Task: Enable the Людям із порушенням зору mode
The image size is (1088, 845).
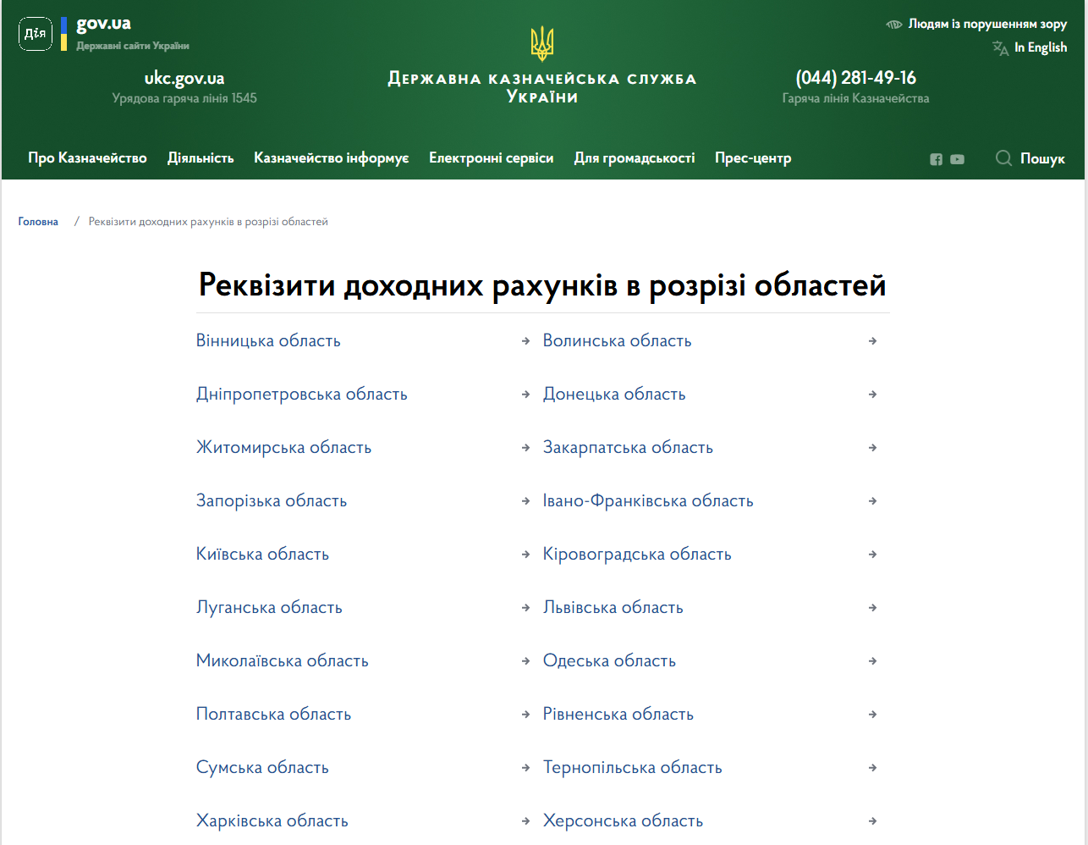Action: point(987,24)
